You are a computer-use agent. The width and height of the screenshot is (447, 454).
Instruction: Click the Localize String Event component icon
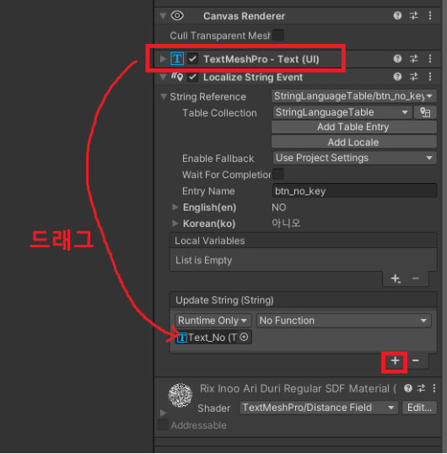click(177, 77)
